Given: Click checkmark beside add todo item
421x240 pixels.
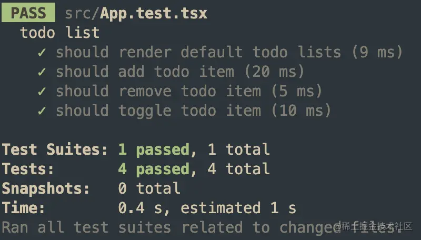Looking at the screenshot, I should (42, 72).
